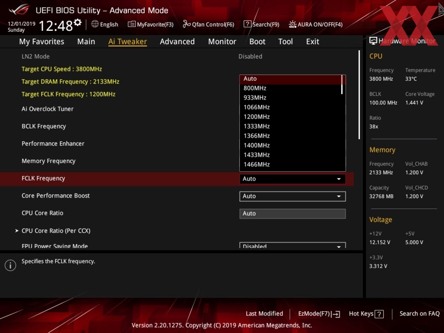Collapse the FCLK Frequency dropdown
The image size is (444, 333).
pyautogui.click(x=293, y=179)
